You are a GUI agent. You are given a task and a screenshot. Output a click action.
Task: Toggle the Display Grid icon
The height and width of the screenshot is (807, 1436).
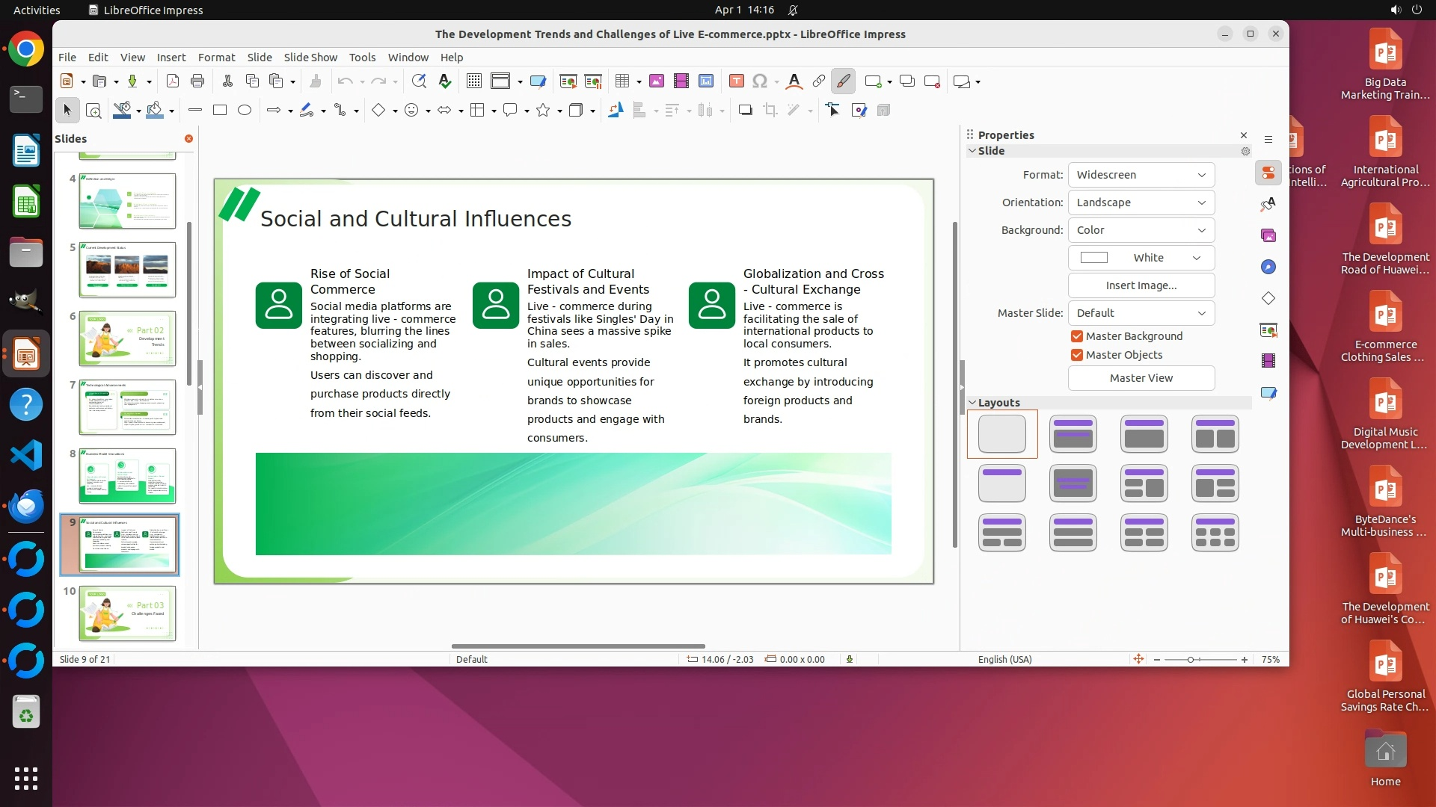point(473,81)
